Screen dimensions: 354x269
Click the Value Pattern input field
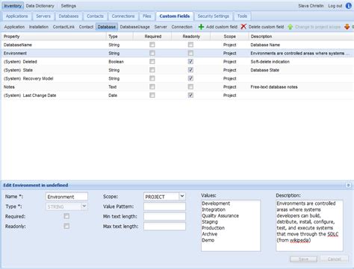click(164, 206)
